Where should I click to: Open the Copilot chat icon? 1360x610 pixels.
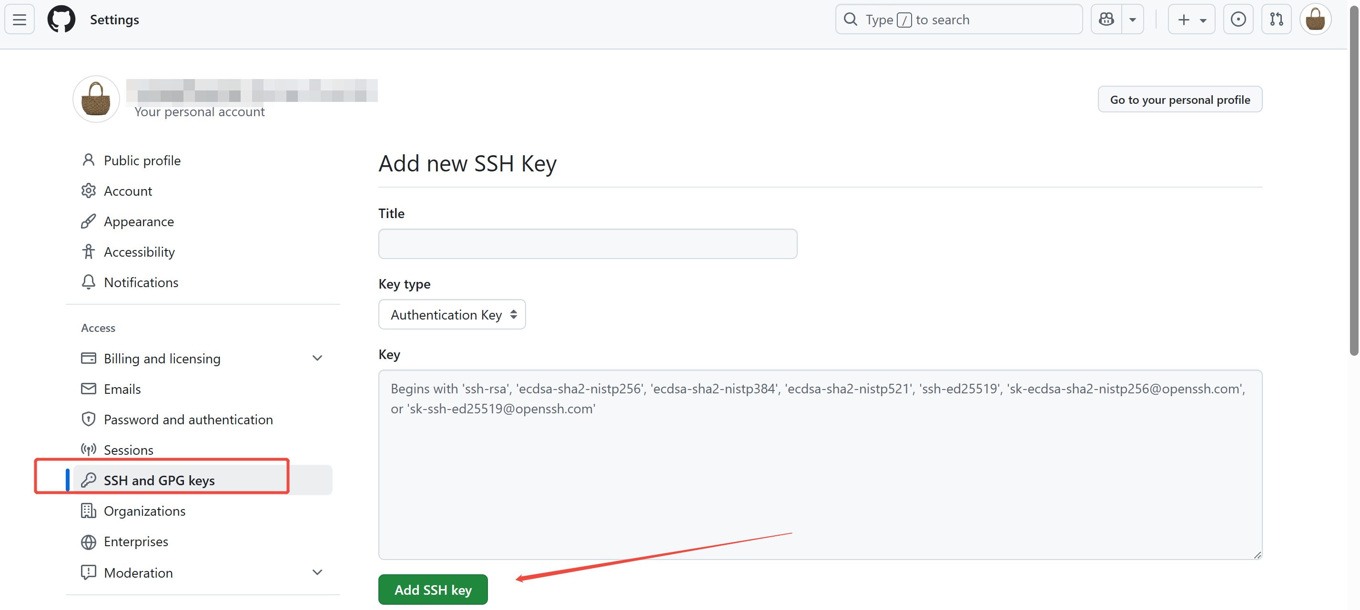click(1106, 20)
